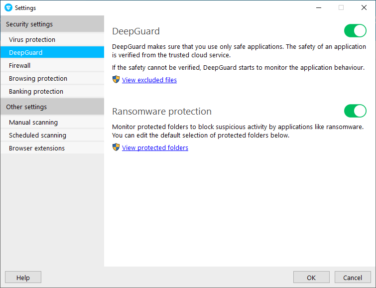
Task: Click the View protected folders link
Action: (155, 147)
